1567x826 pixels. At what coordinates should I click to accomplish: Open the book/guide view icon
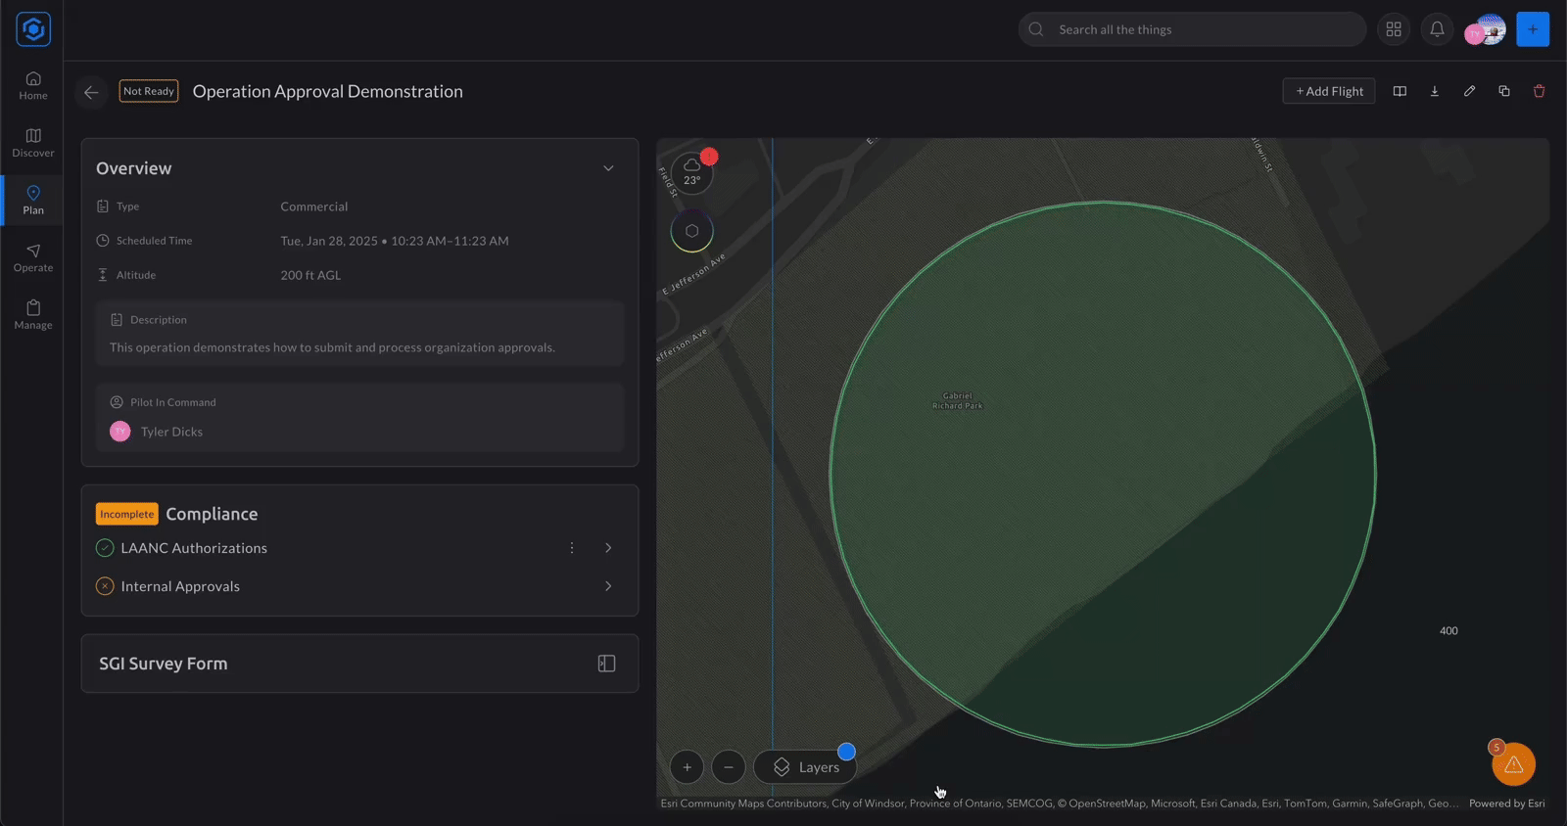click(1400, 91)
